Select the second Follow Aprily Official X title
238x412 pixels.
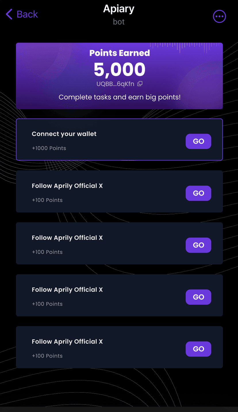tap(67, 238)
